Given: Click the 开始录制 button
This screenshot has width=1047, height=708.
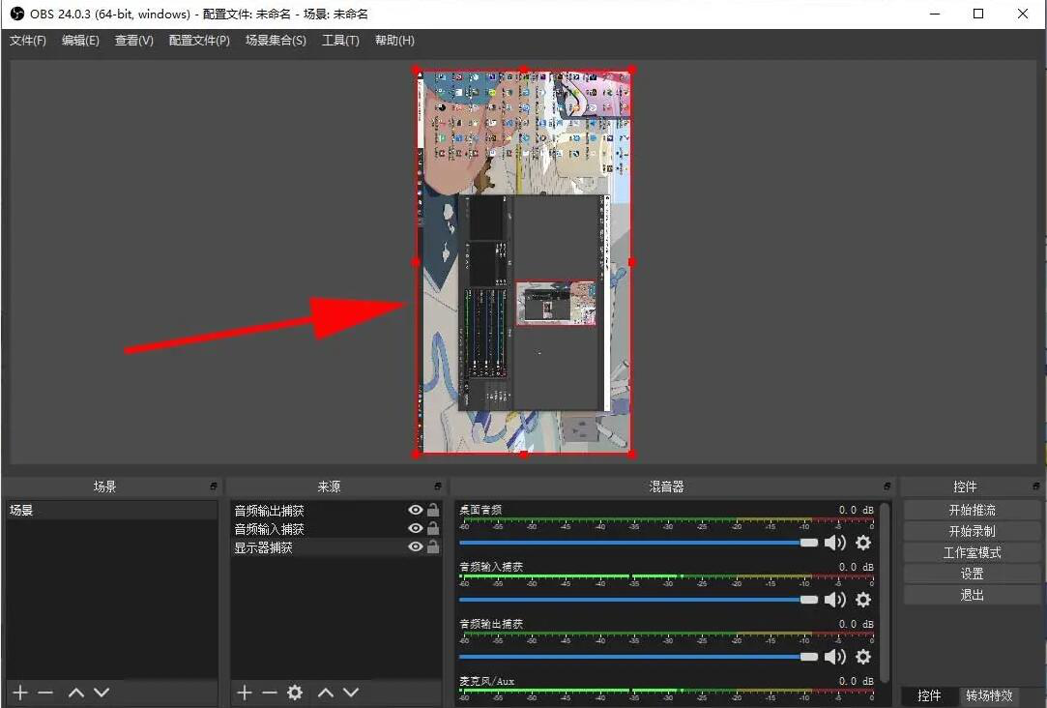Looking at the screenshot, I should tap(972, 531).
